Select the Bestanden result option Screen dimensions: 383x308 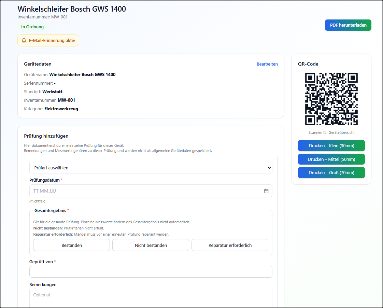point(72,245)
